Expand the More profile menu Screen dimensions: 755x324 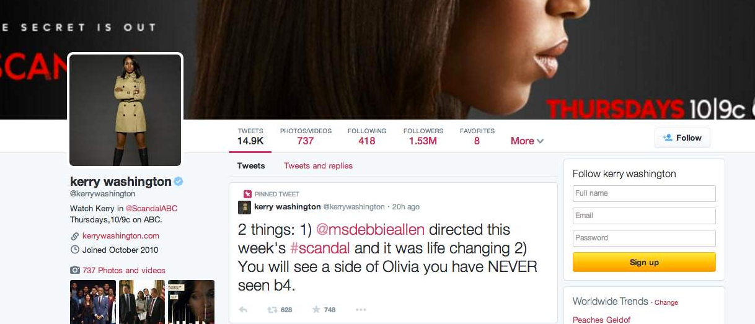(527, 141)
